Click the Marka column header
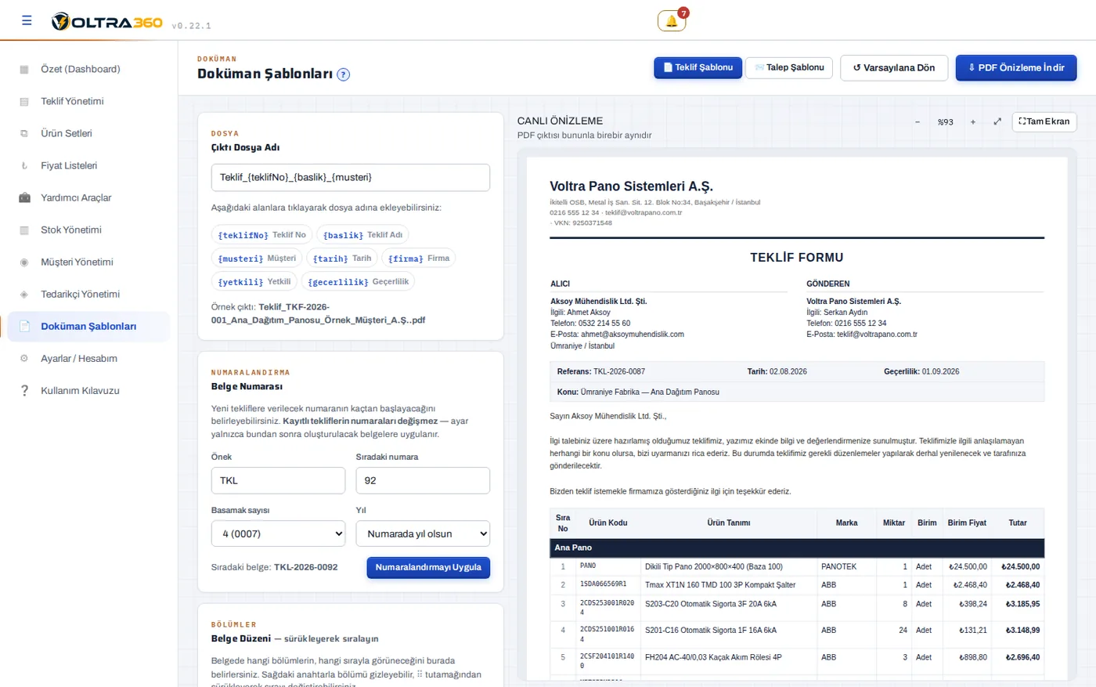Screen dimensions: 1096x687 846,523
